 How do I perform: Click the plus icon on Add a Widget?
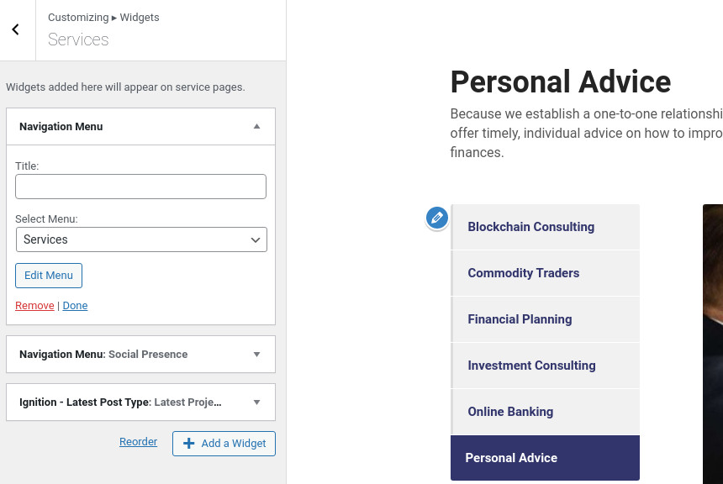tap(188, 444)
